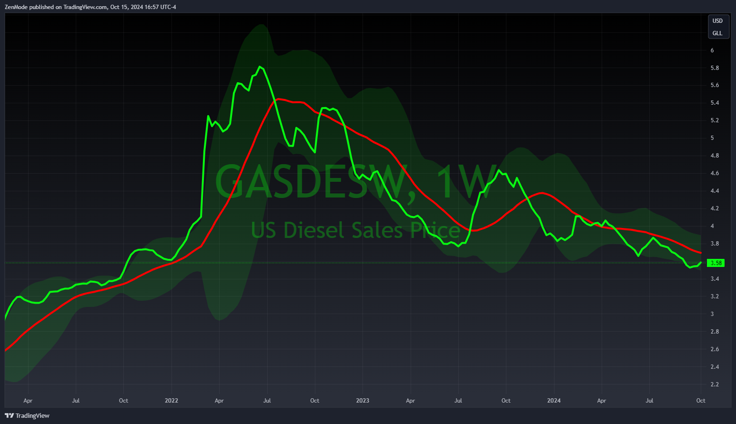Click price axis value 4
This screenshot has height=424, width=736.
pos(712,227)
